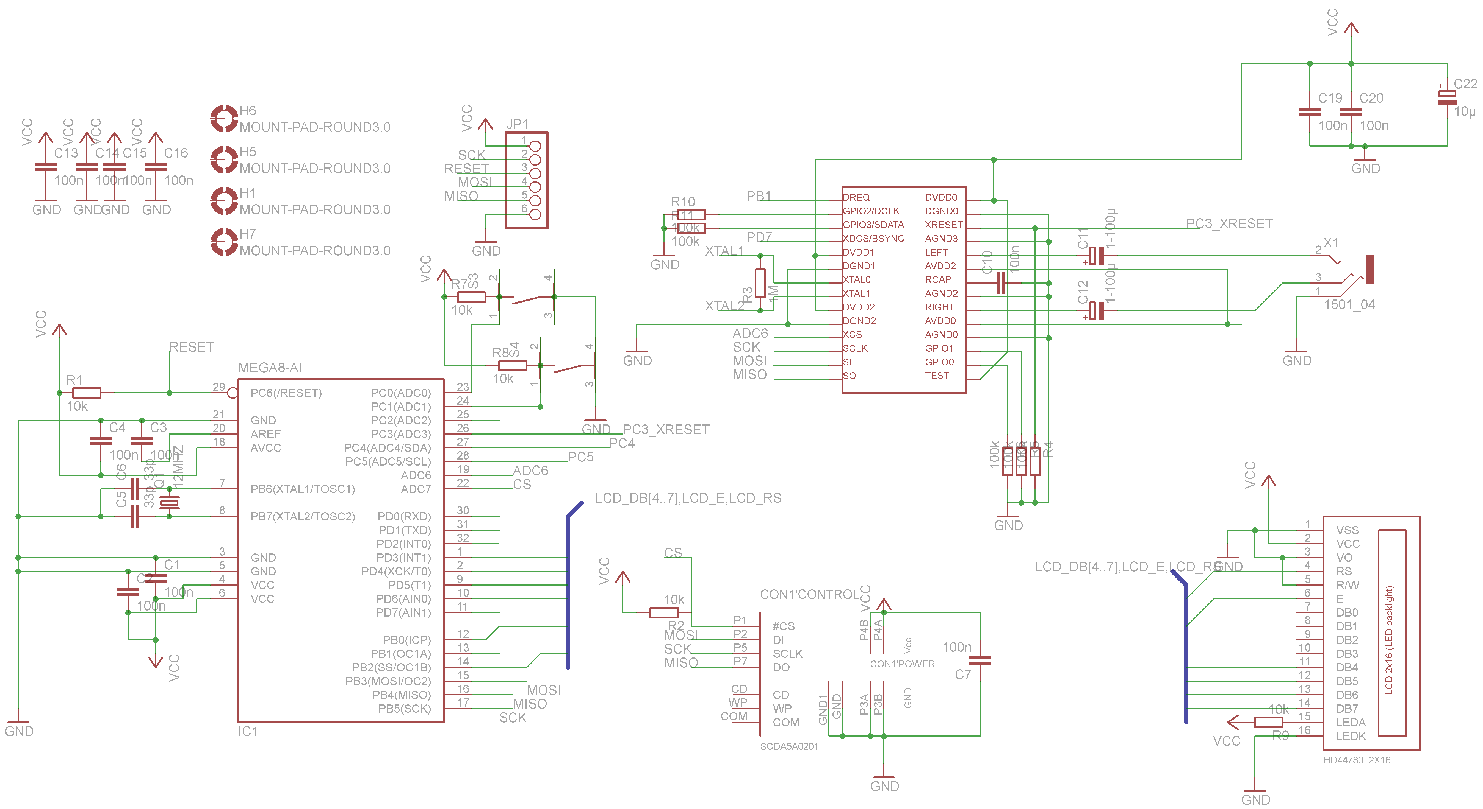Click the C19 100n capacitor symbol

tap(1310, 111)
